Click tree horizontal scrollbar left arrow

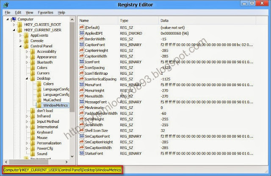(6, 162)
